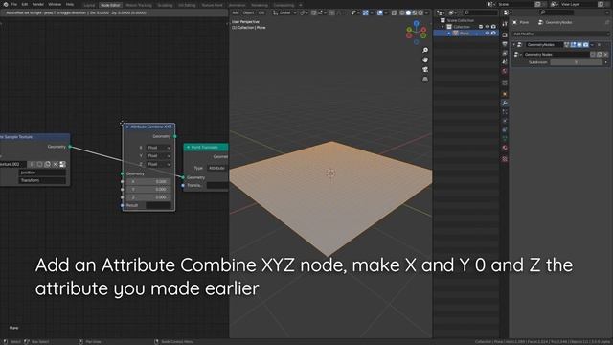The image size is (613, 345).
Task: Hide Plane in viewport with eye icon
Action: pos(488,34)
